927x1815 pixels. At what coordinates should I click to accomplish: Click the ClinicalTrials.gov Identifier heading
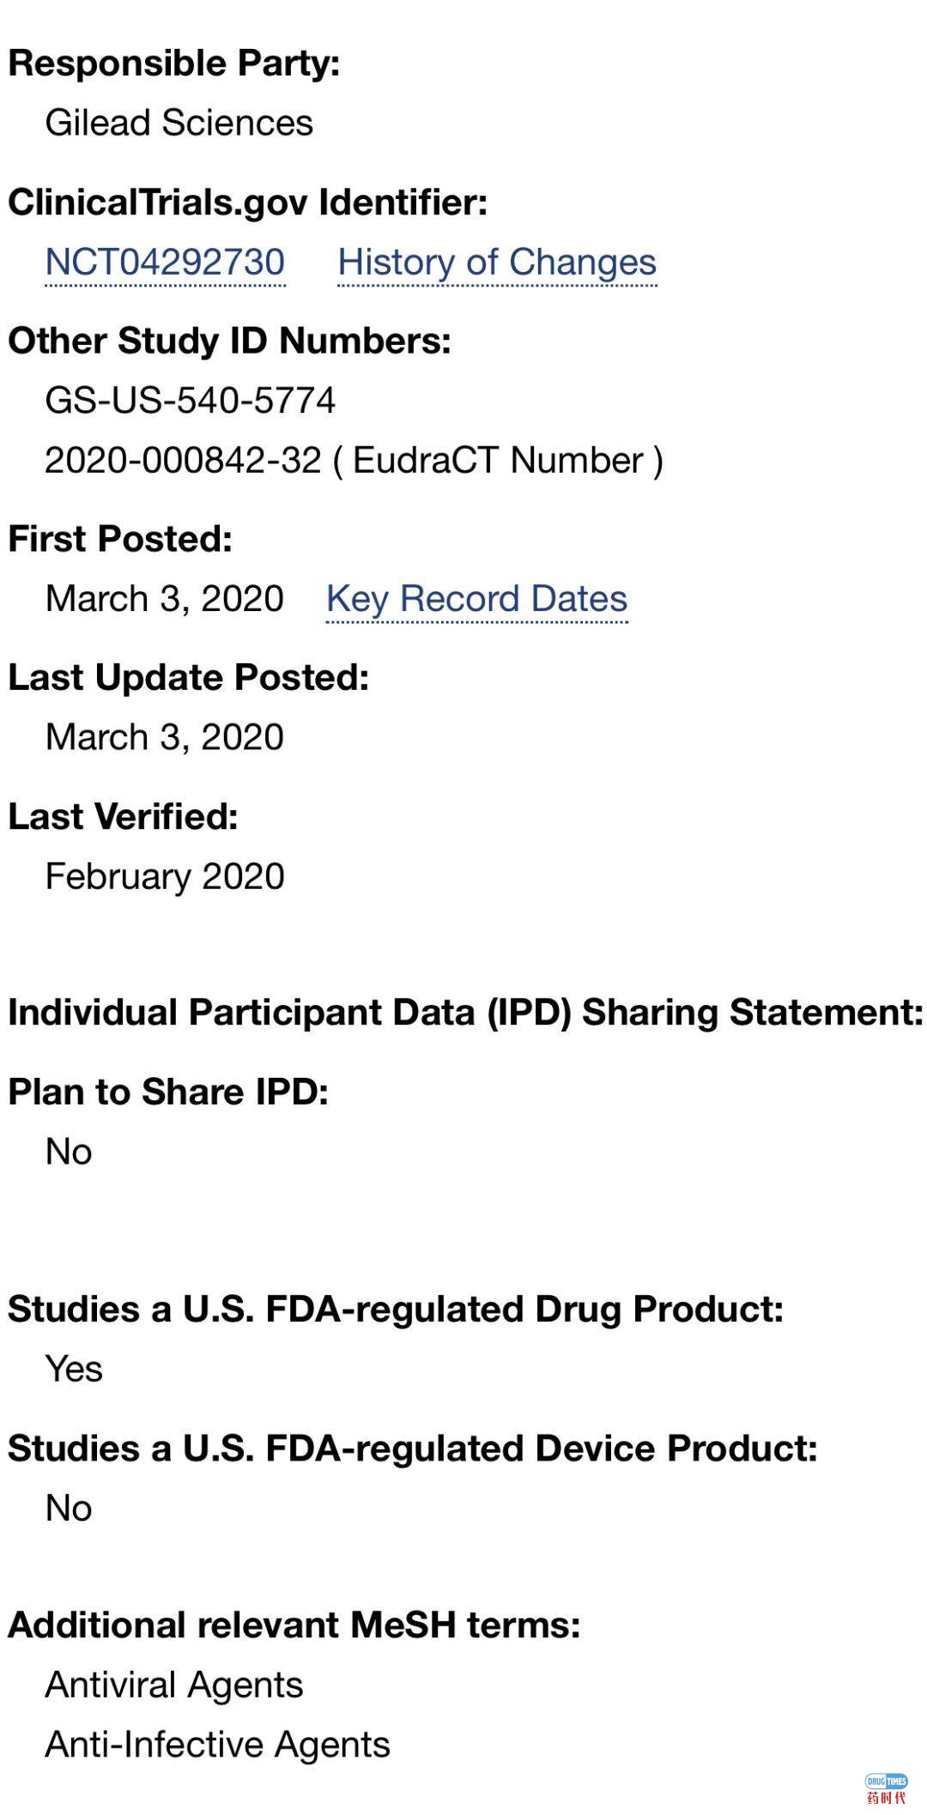tap(247, 203)
